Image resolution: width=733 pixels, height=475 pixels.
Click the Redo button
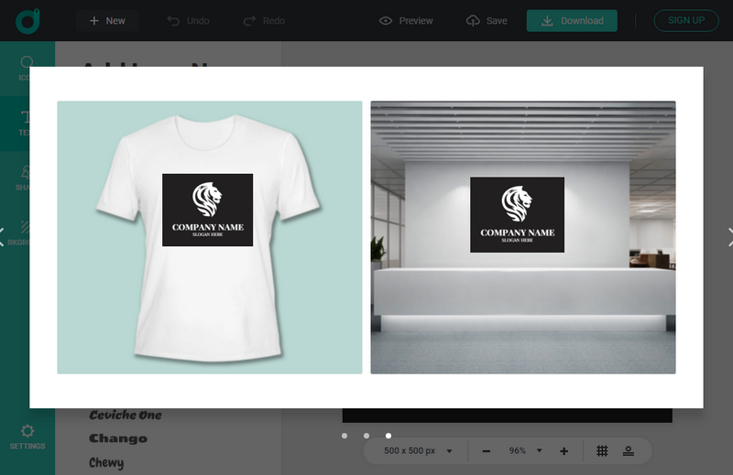click(x=264, y=21)
